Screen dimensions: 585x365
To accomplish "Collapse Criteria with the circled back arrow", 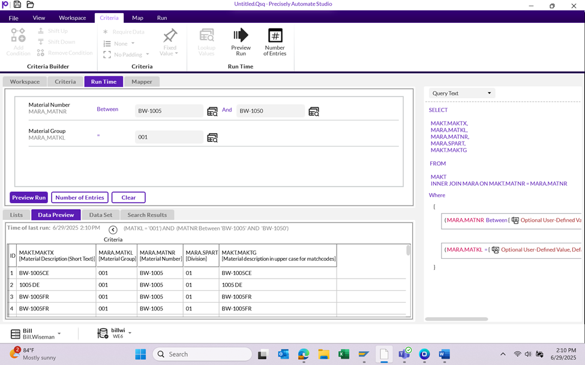I will click(113, 230).
